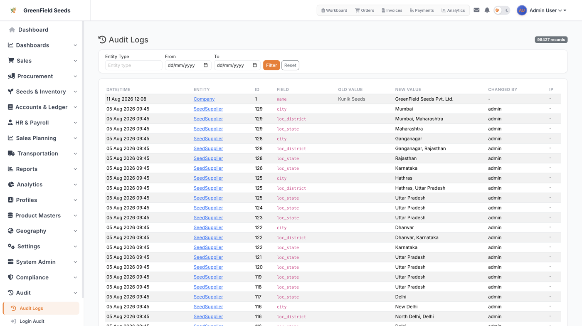
Task: Open SeedSupplier link for ID 129 city row
Action: 208,109
